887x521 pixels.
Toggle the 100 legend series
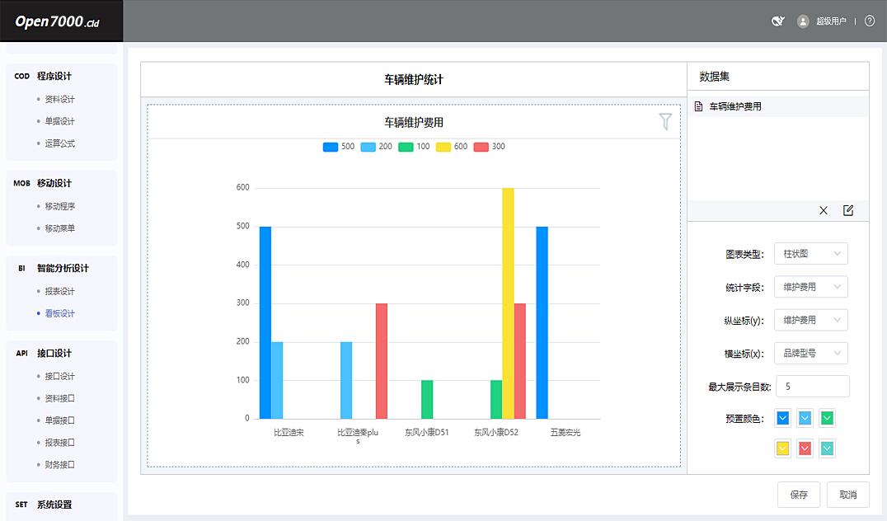[x=414, y=147]
